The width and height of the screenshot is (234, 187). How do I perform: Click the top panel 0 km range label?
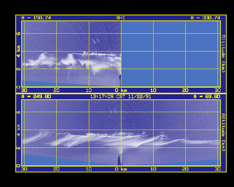(121, 90)
